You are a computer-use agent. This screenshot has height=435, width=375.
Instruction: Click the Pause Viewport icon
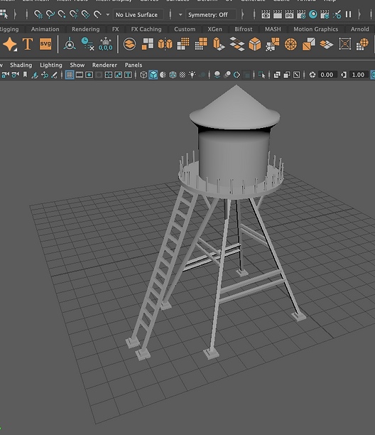(349, 14)
